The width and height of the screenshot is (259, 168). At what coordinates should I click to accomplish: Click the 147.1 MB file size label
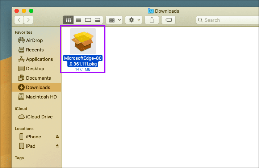click(x=83, y=69)
